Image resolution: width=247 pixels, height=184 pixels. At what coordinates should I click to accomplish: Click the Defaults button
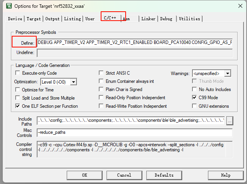click(164, 175)
